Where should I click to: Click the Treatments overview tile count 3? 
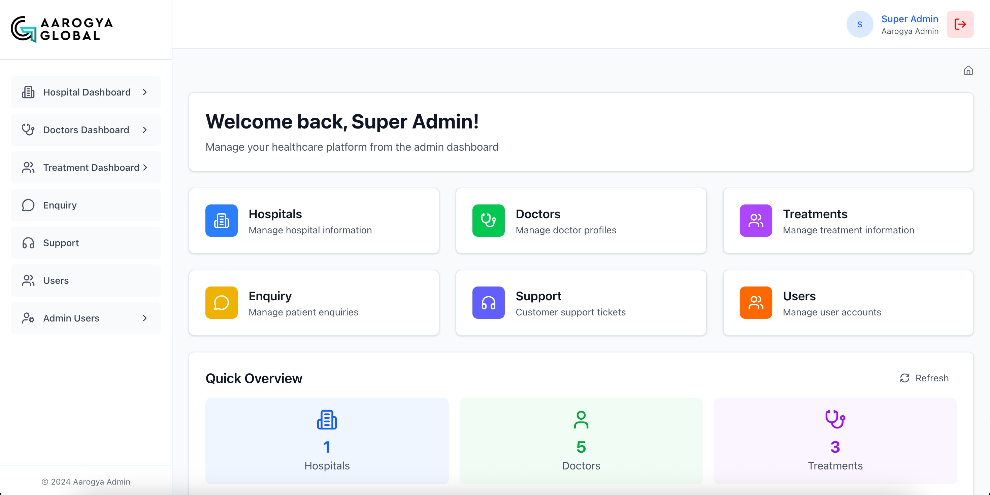pyautogui.click(x=835, y=447)
